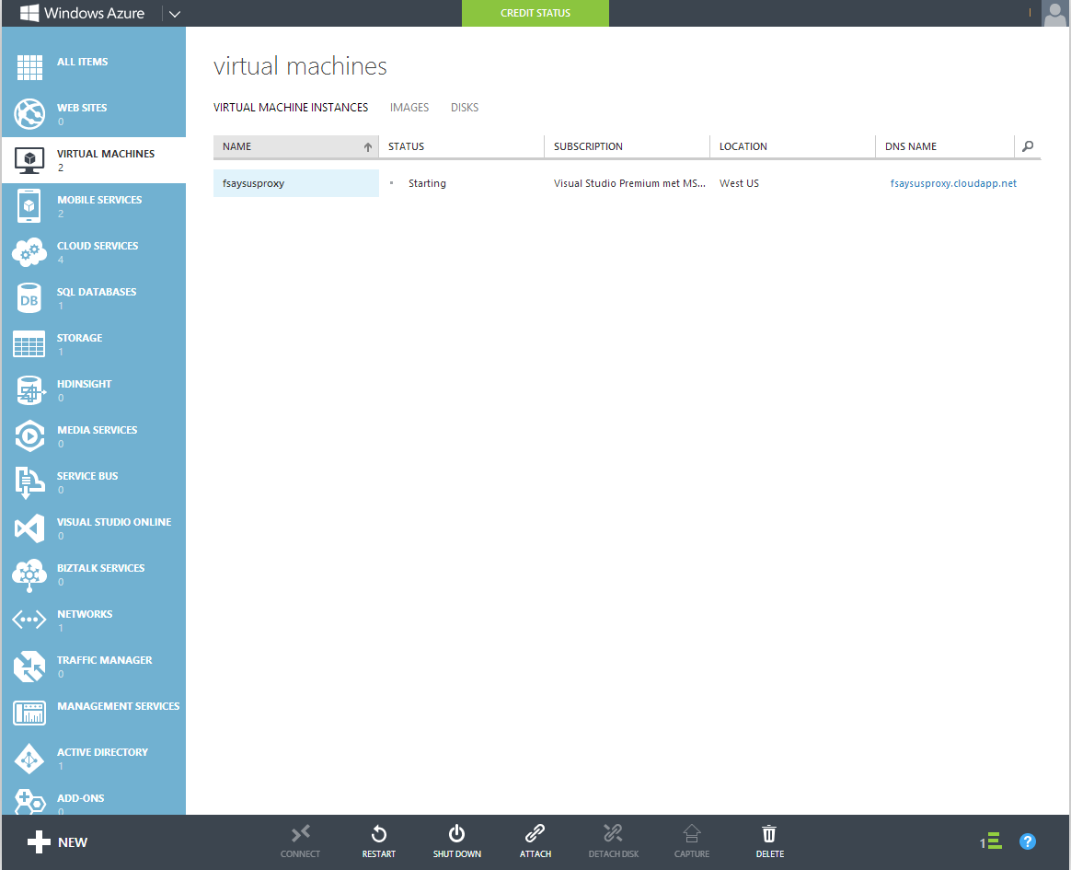Select the Virtual Machines monitor icon

pos(29,160)
